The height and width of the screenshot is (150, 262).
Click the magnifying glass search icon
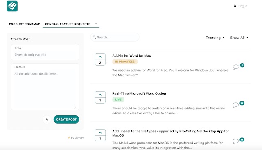(94, 37)
